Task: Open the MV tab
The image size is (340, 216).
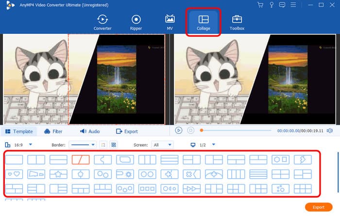Action: click(170, 22)
